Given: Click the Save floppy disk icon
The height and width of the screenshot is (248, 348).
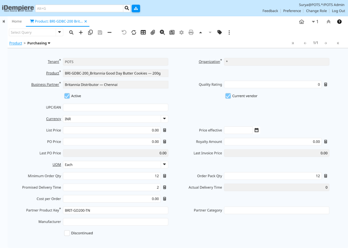Looking at the screenshot, I should [100, 33].
